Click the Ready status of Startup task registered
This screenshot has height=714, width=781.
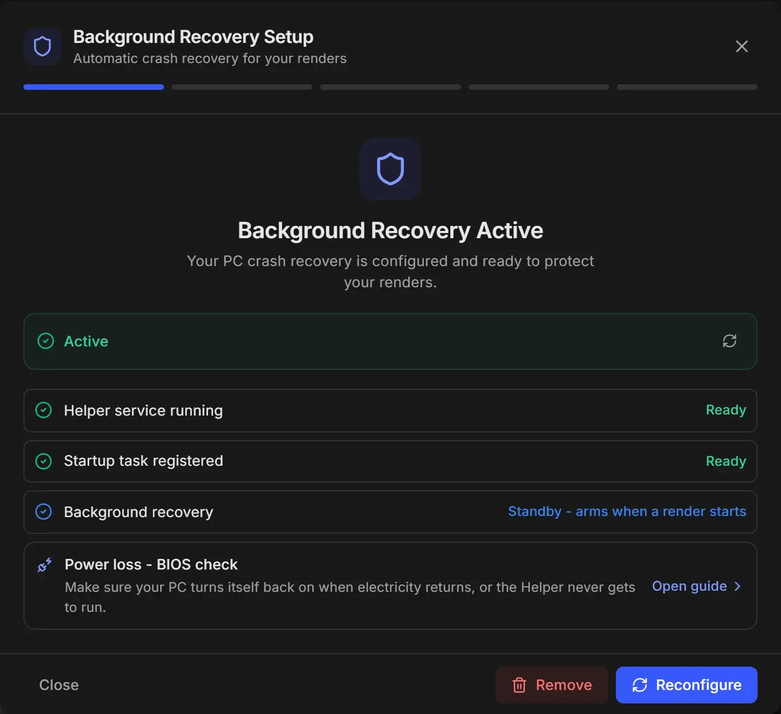point(726,461)
